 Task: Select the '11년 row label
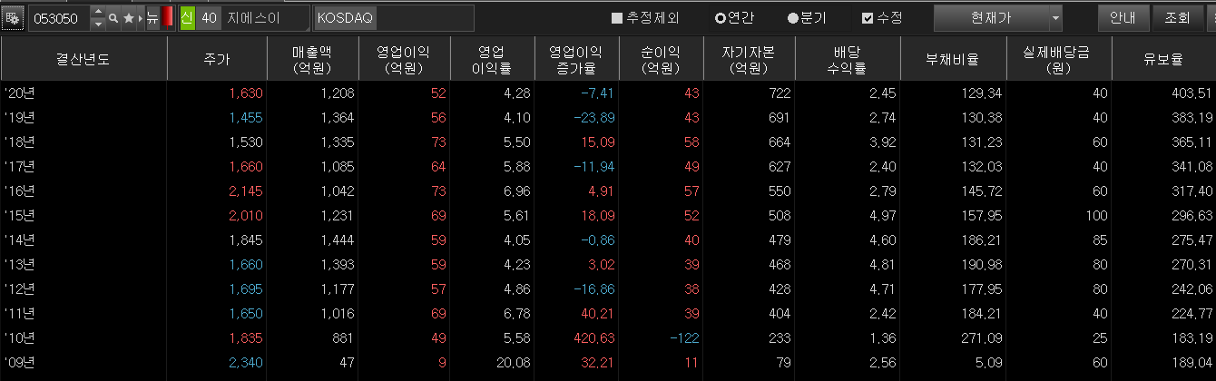click(19, 313)
